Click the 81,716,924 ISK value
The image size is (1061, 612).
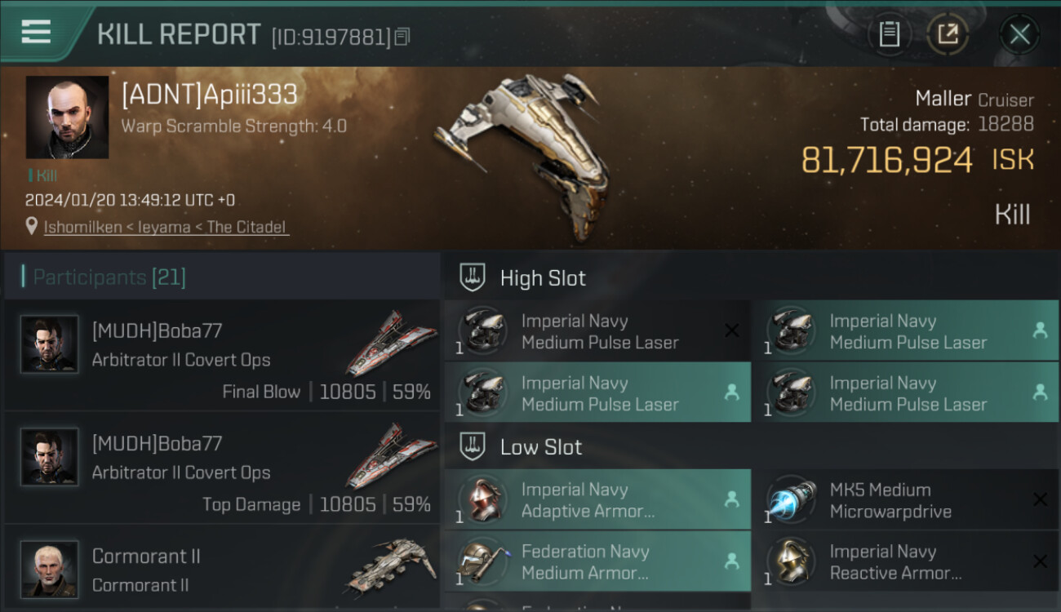point(887,161)
